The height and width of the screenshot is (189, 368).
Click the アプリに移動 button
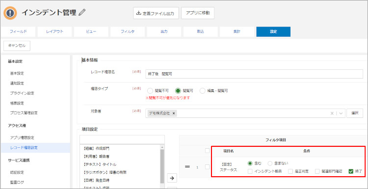[x=198, y=13]
